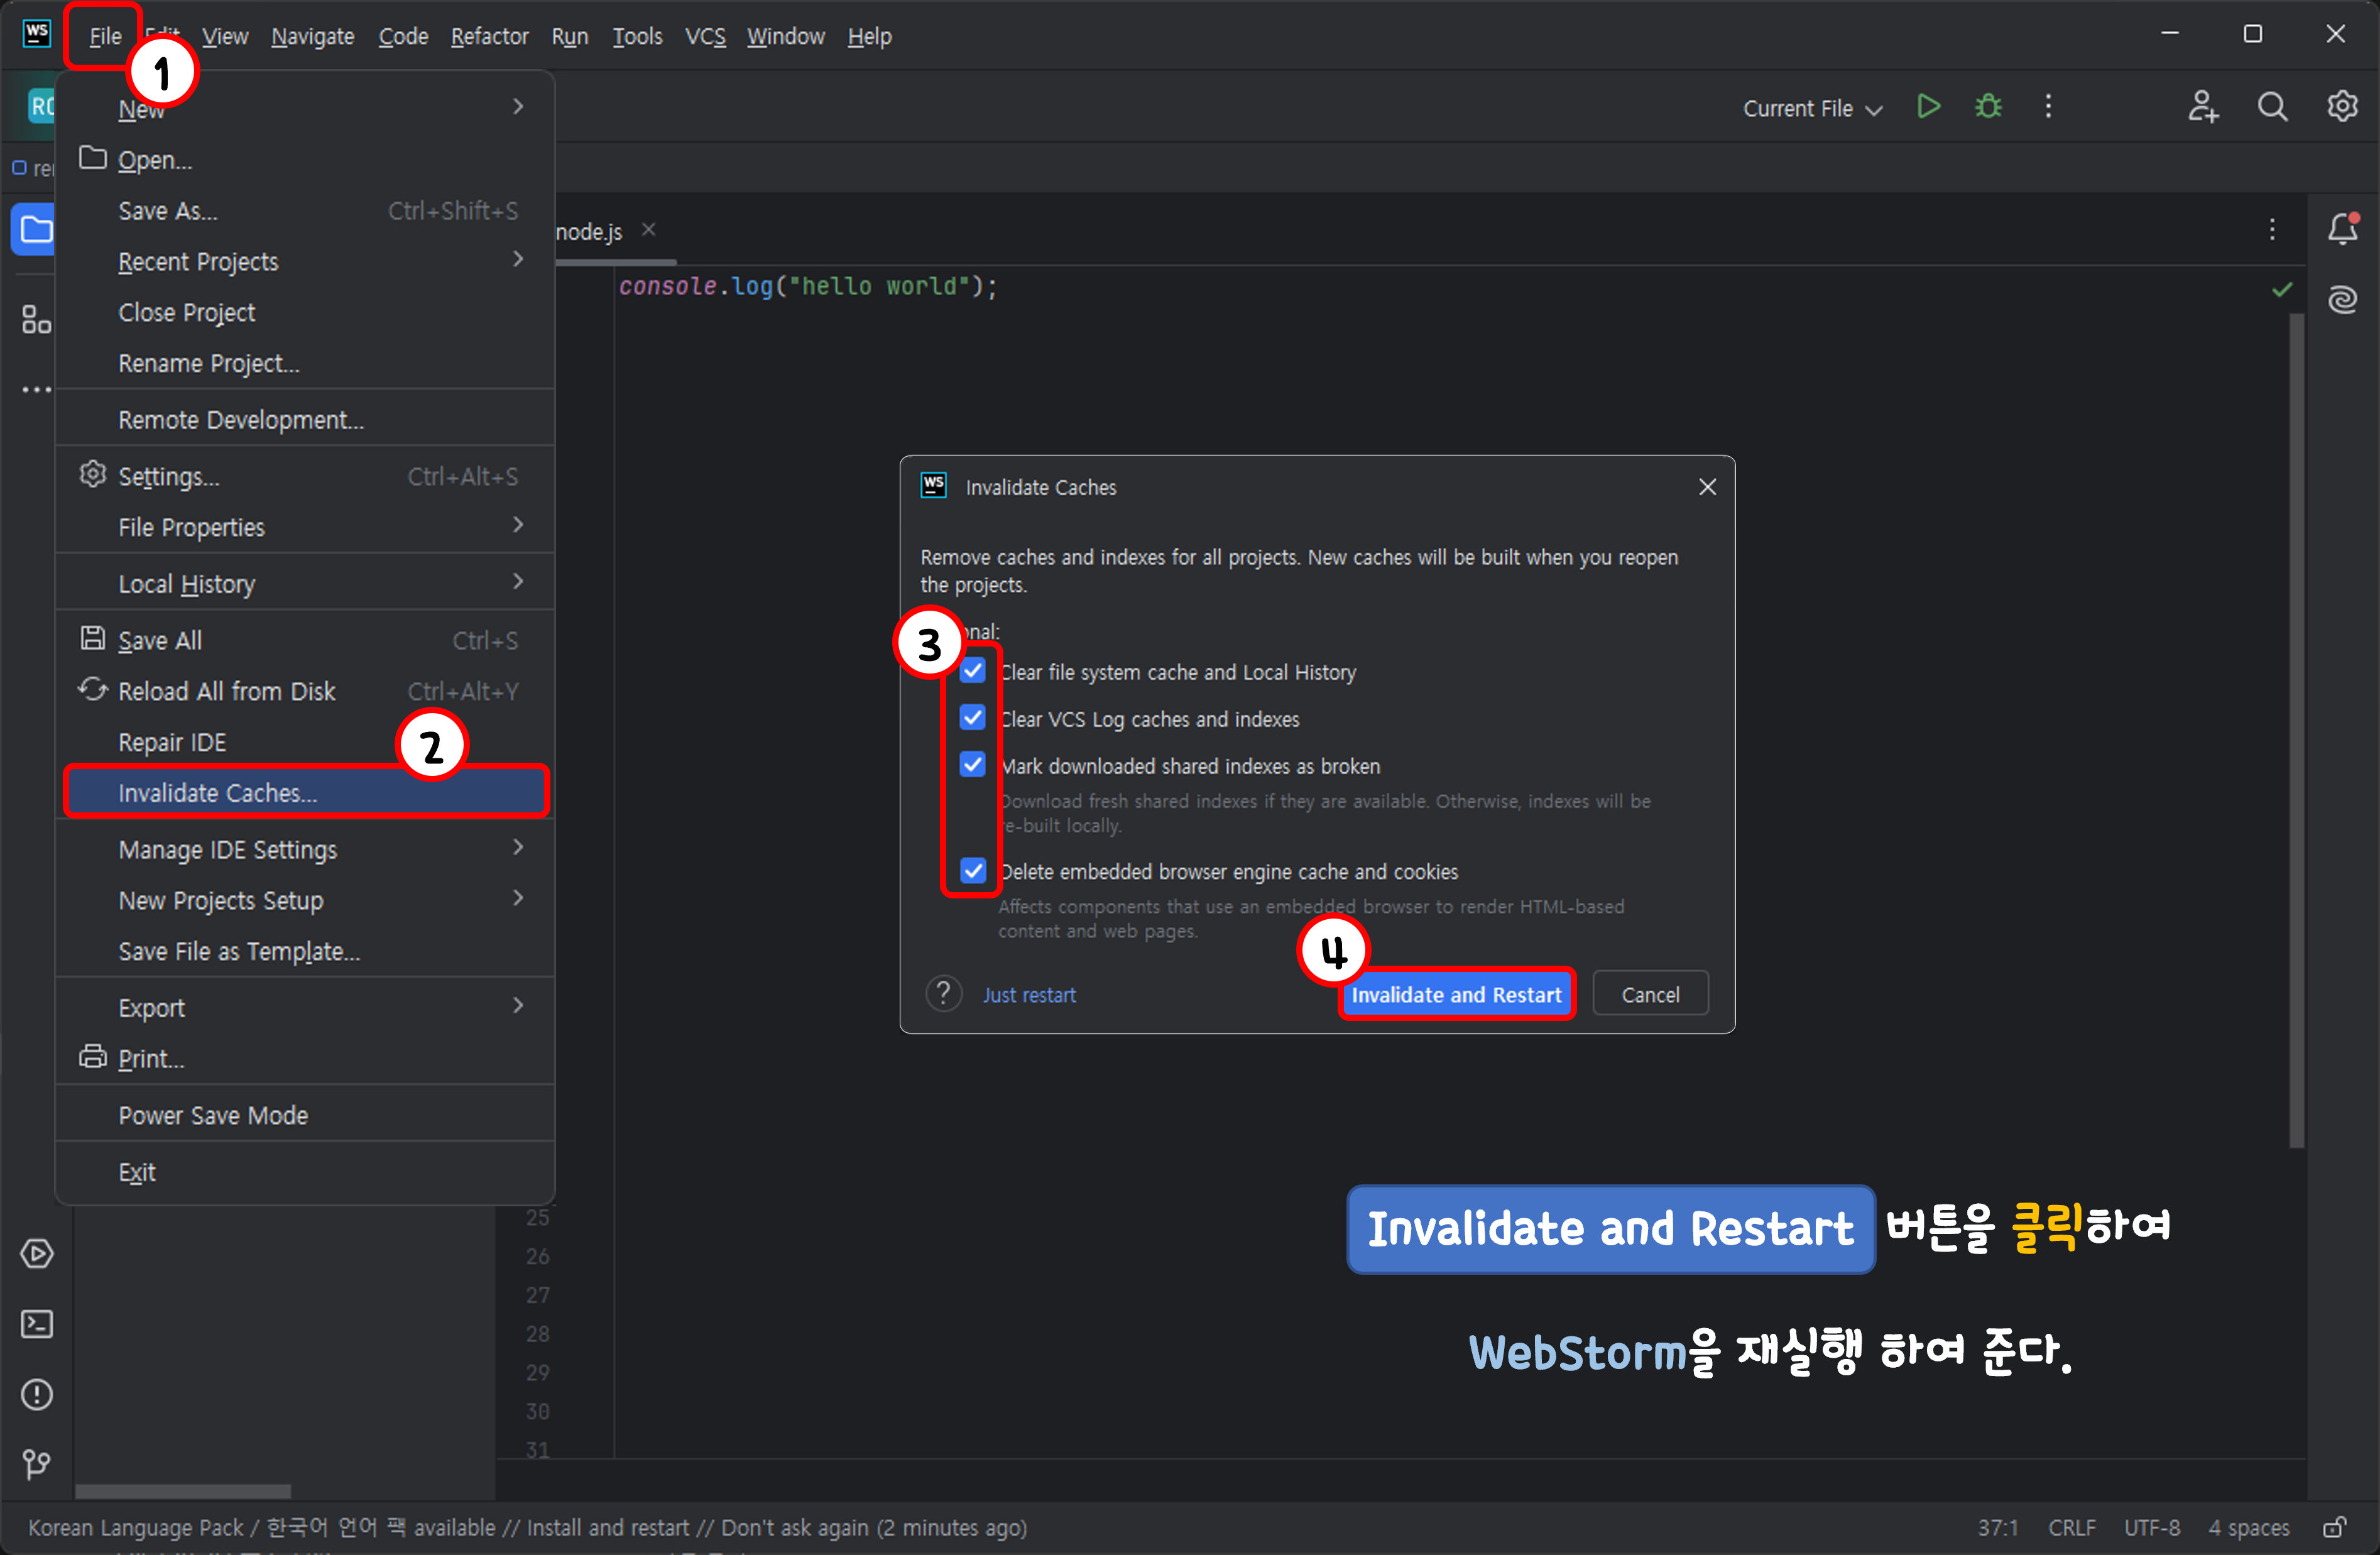The width and height of the screenshot is (2380, 1555).
Task: Uncheck Clear file system cache checkbox
Action: (972, 671)
